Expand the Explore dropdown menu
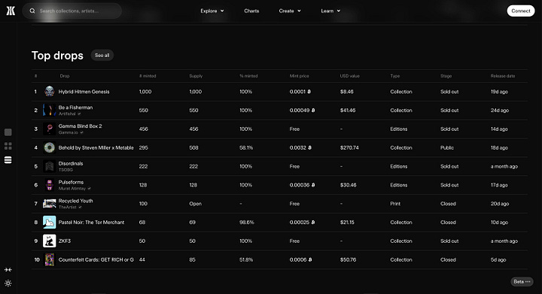542x294 pixels. click(212, 11)
